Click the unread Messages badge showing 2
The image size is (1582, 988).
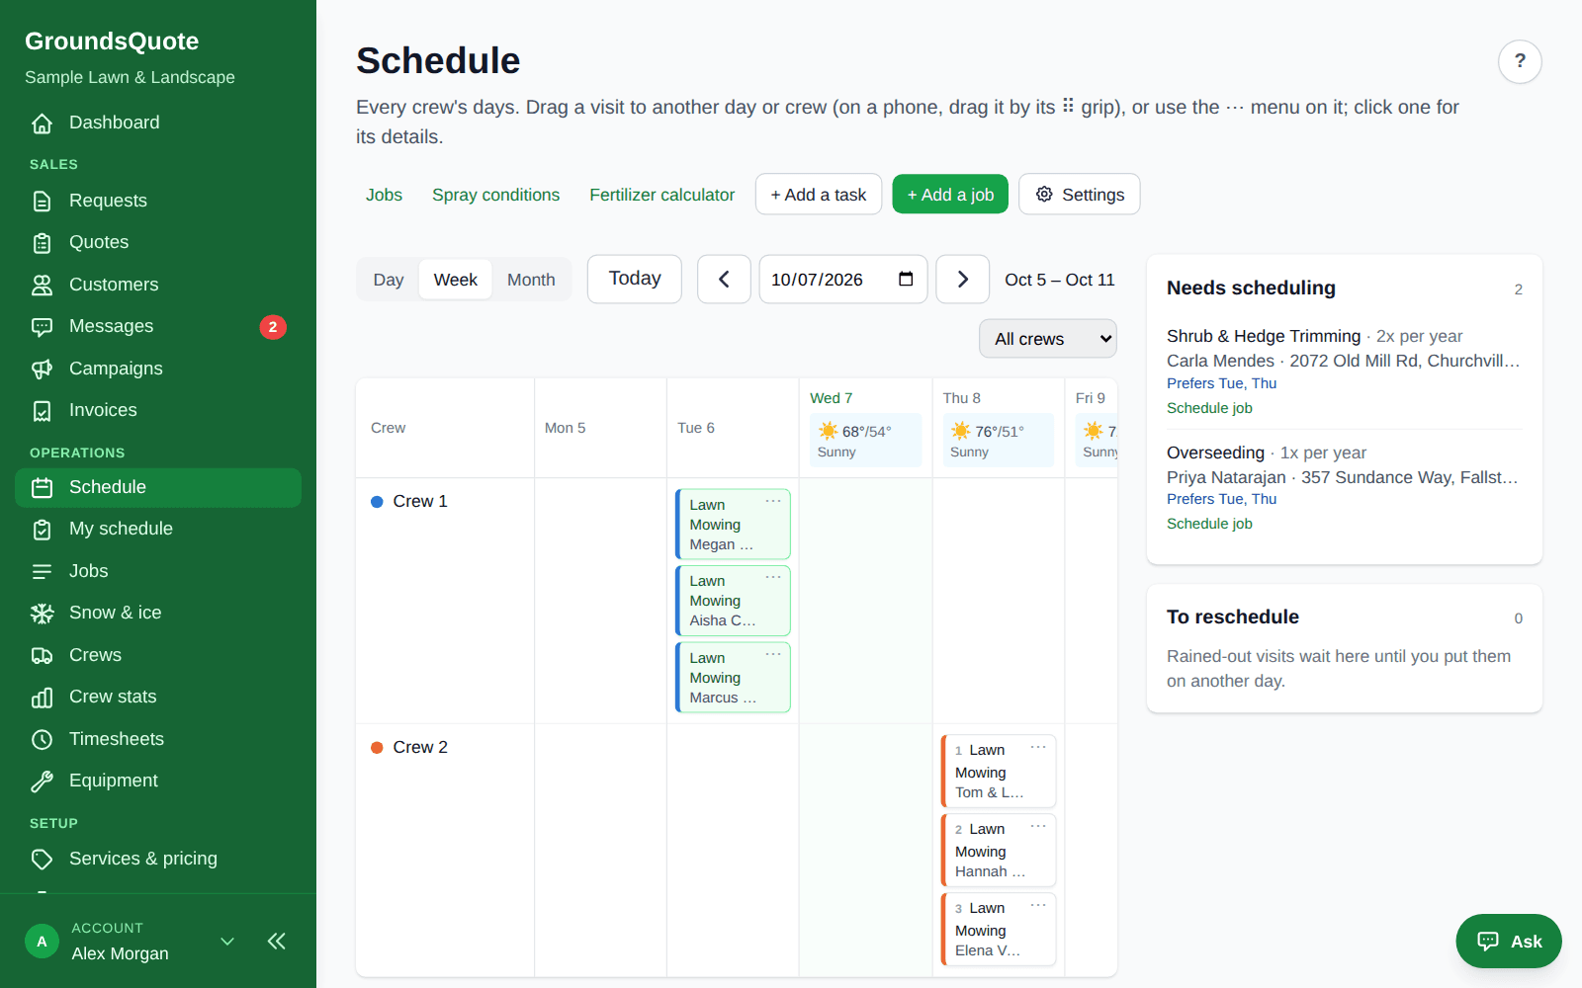(273, 327)
